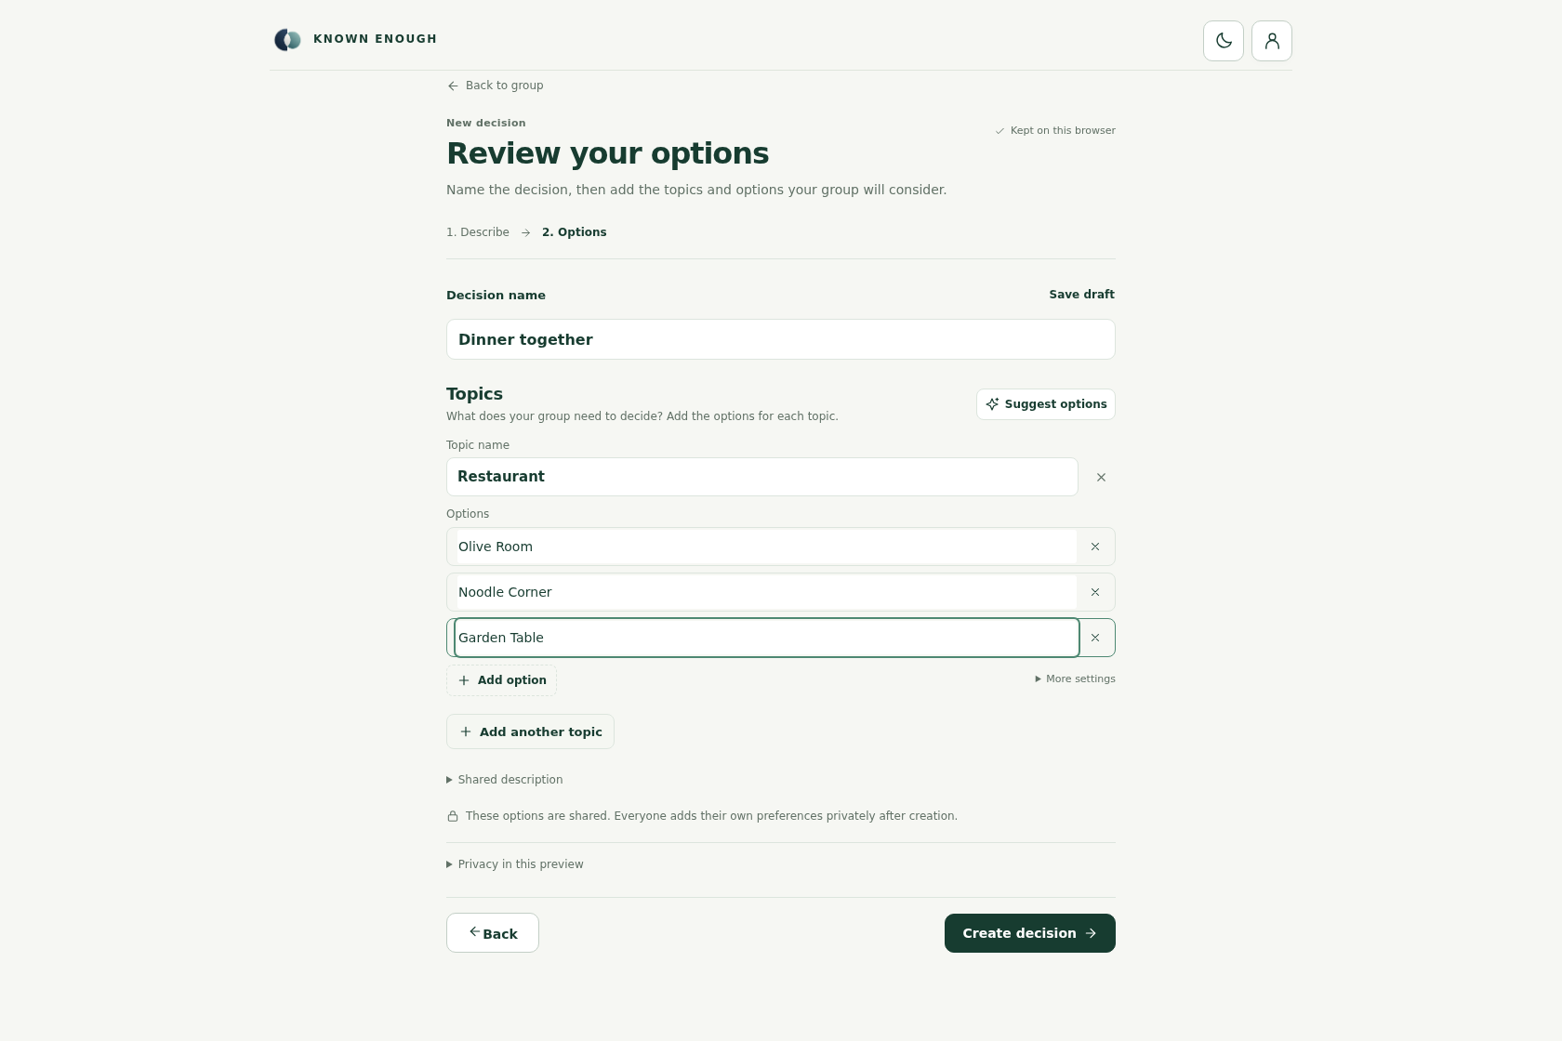1562x1041 pixels.
Task: Remove the Restaurant topic
Action: (1101, 477)
